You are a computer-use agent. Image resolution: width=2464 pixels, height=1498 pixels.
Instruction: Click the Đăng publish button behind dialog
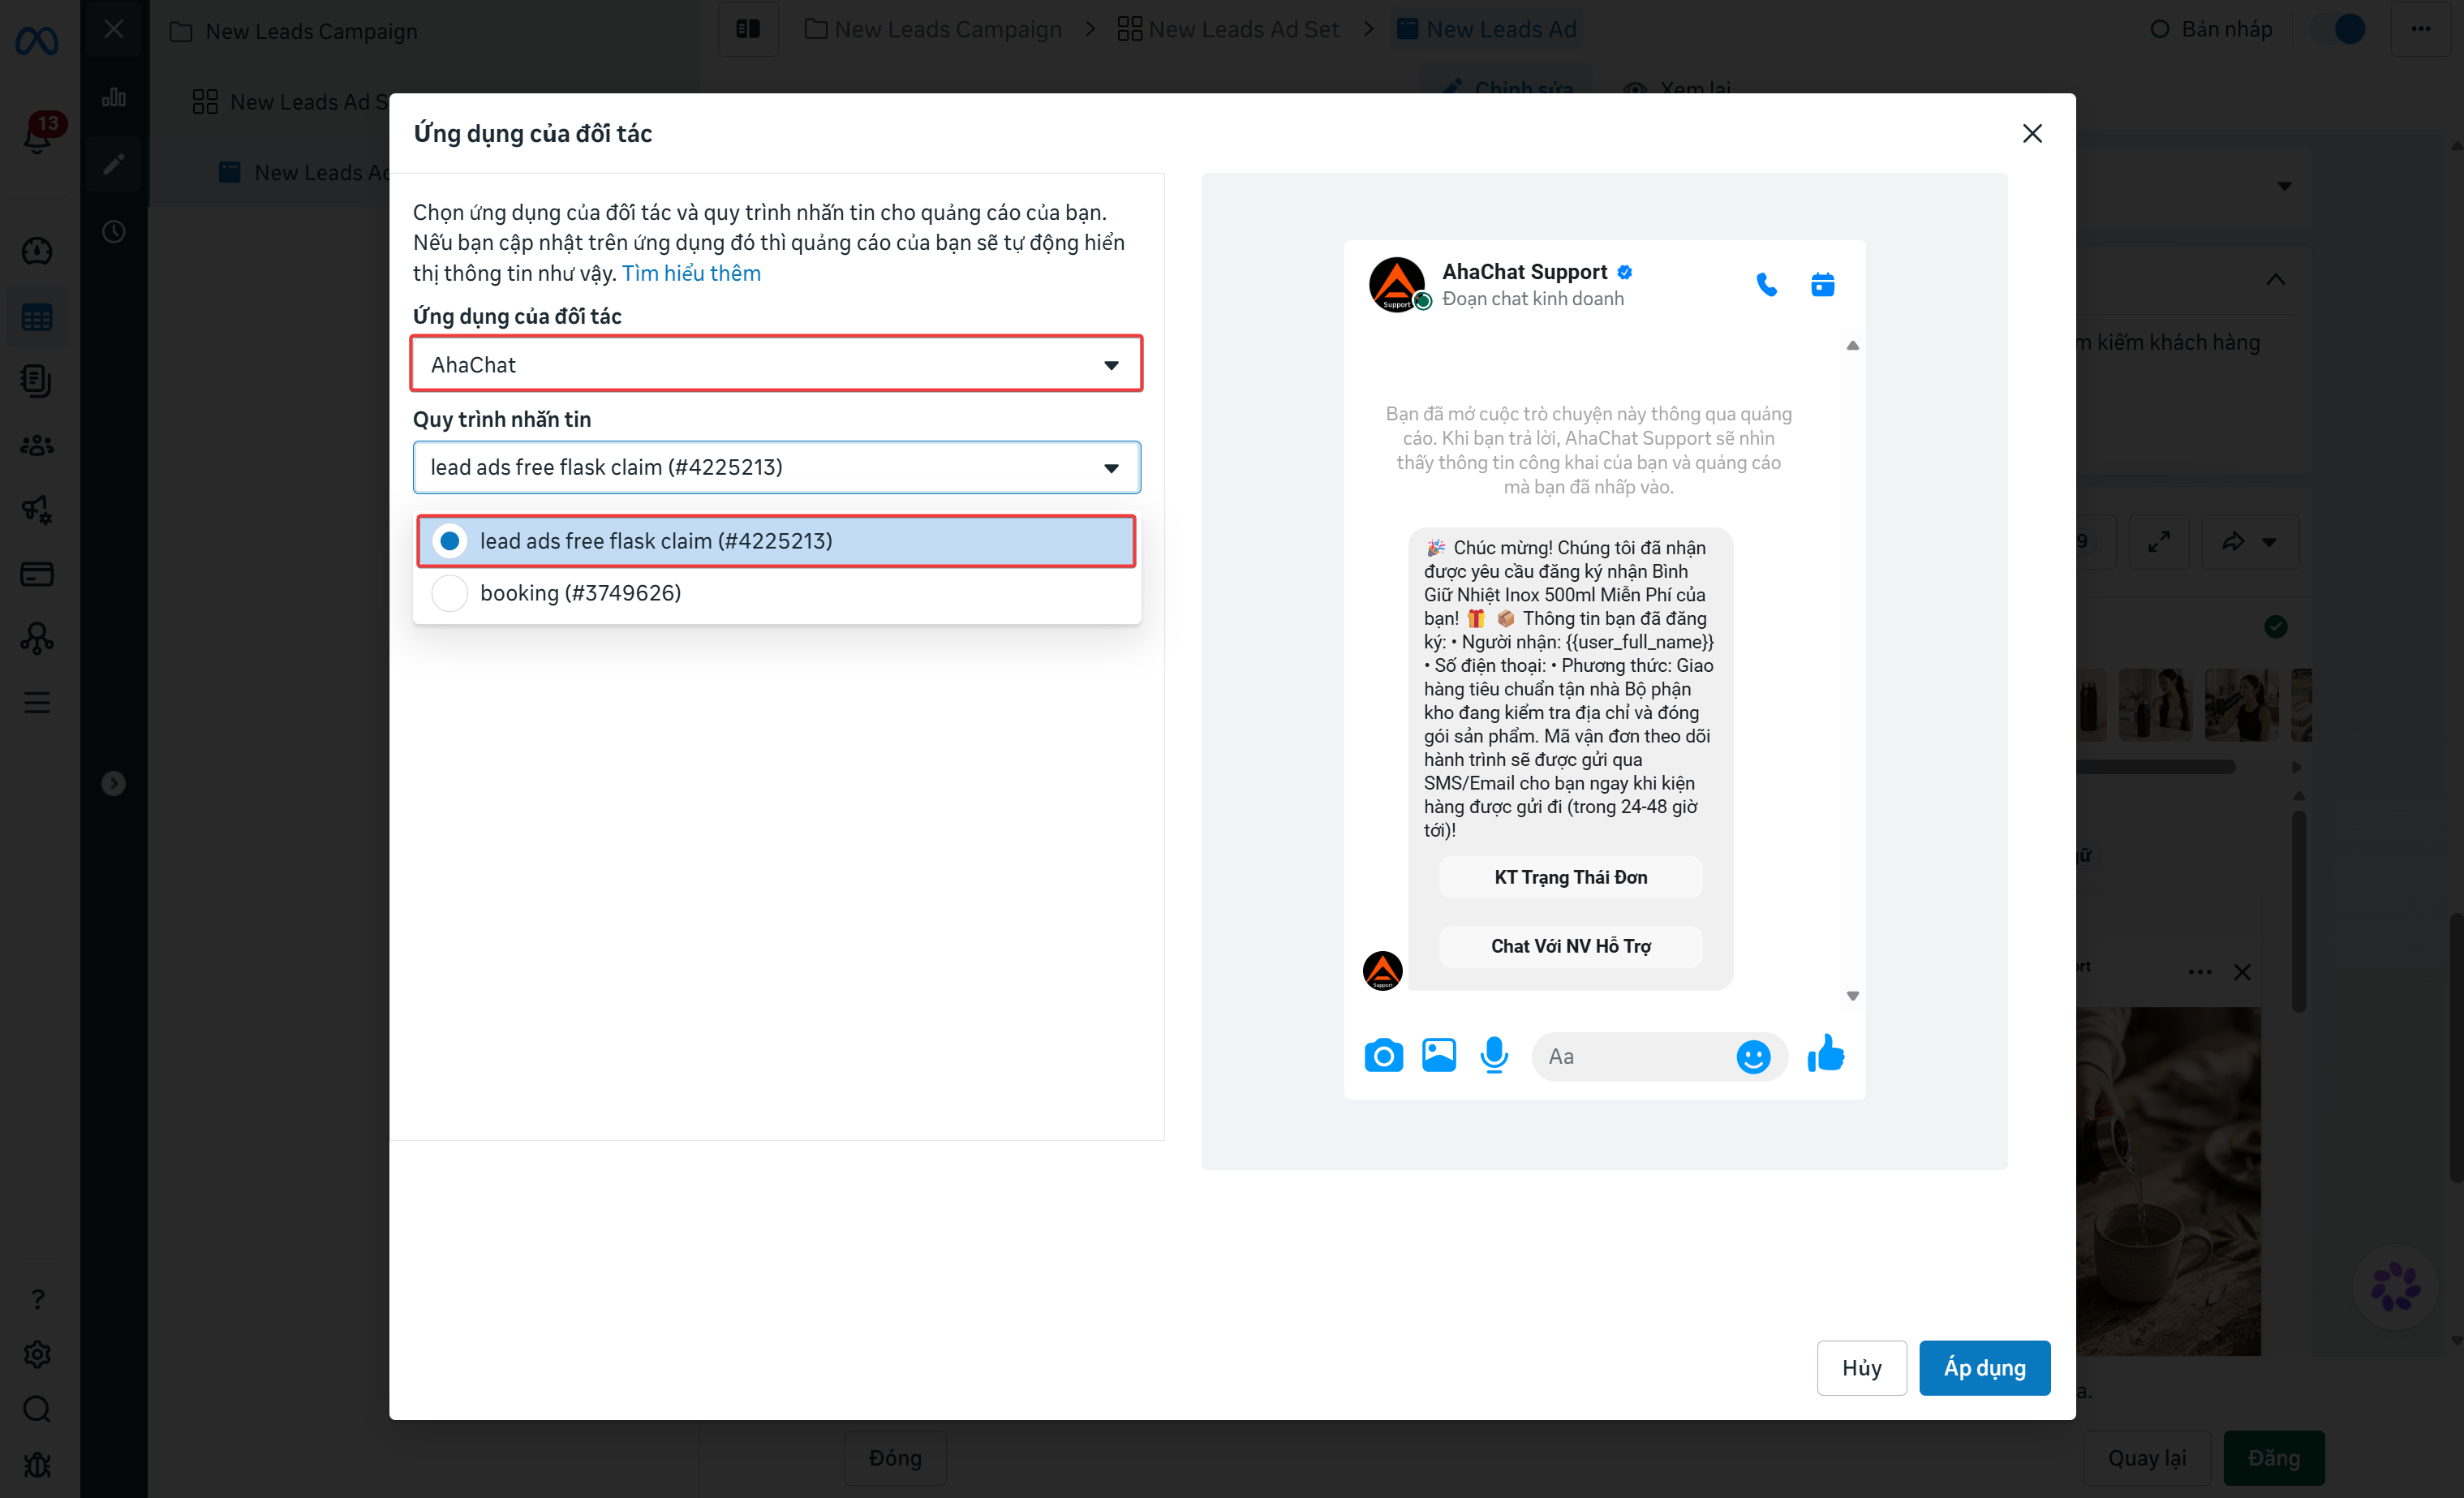coord(2274,1458)
